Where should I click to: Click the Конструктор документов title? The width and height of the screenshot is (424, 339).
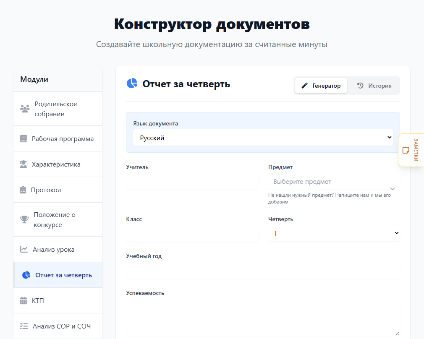[x=212, y=24]
